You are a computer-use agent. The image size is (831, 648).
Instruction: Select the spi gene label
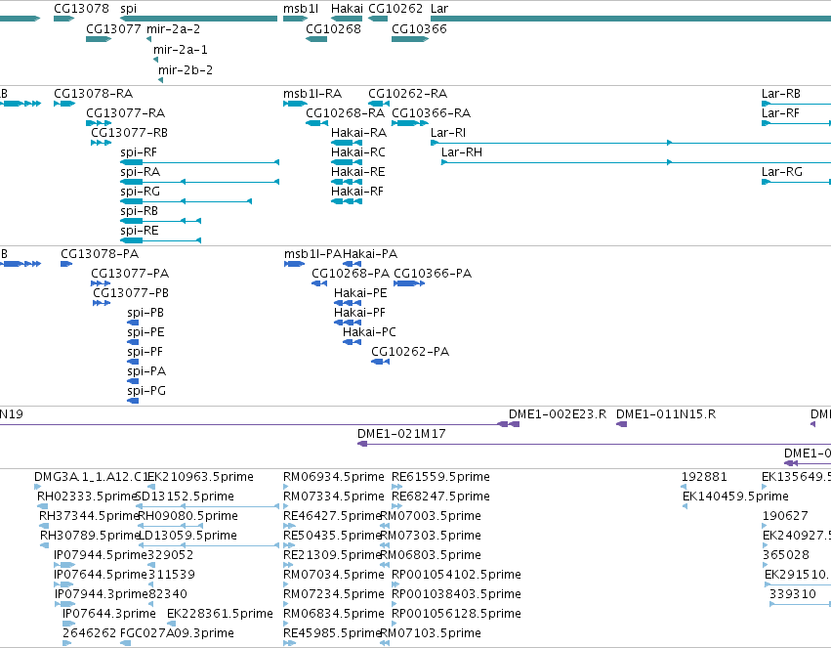pos(128,9)
